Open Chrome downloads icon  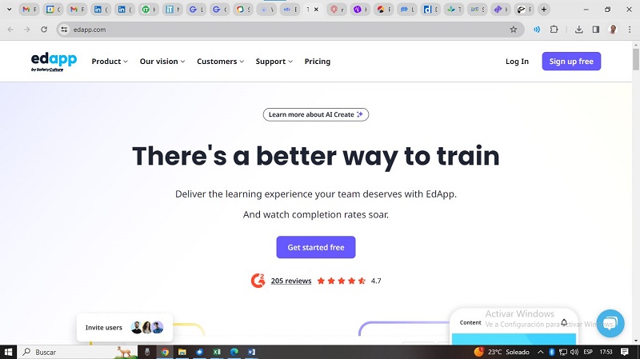click(578, 30)
